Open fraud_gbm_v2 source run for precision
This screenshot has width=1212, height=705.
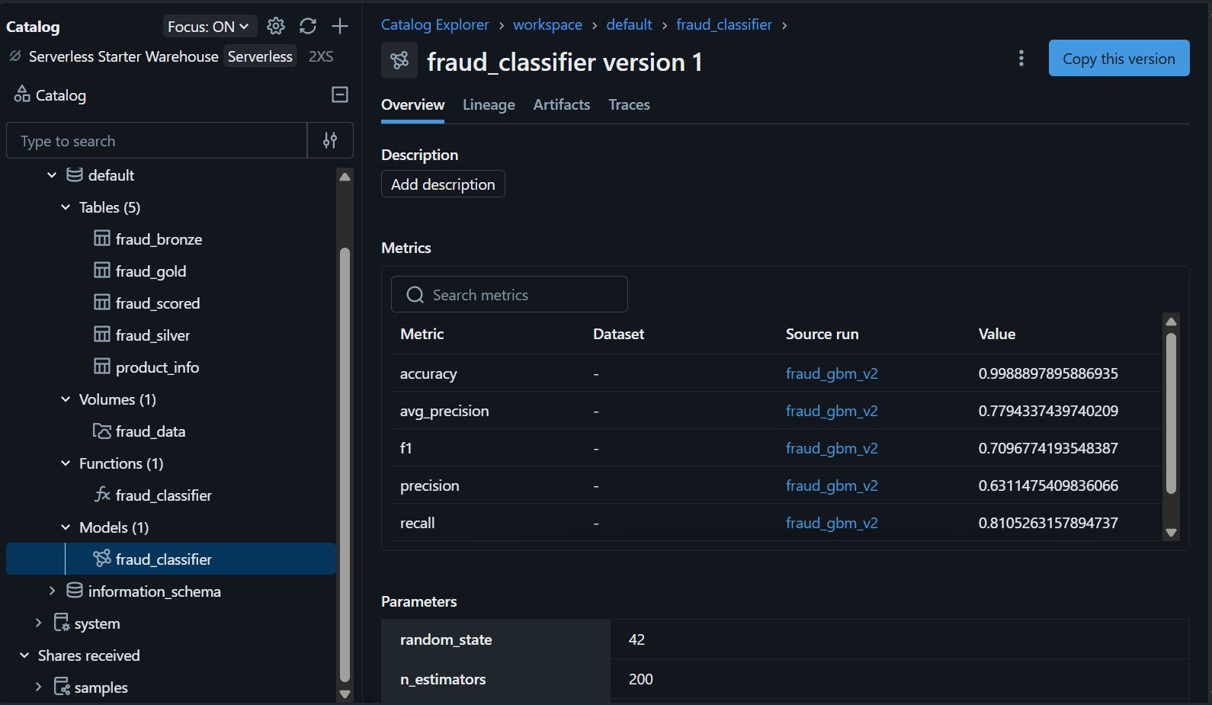pos(832,485)
